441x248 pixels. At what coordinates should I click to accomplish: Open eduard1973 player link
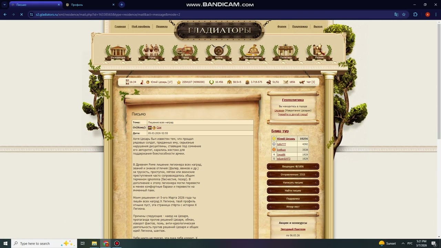coord(284,159)
